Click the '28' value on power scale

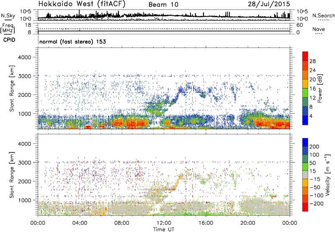(312, 61)
